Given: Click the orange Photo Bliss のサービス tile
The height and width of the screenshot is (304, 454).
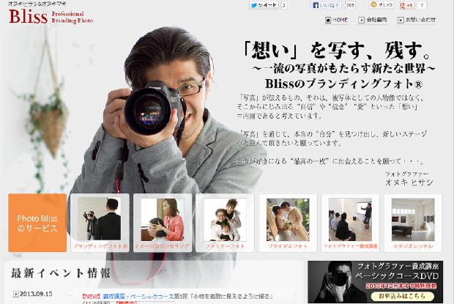Looking at the screenshot, I should tap(37, 223).
